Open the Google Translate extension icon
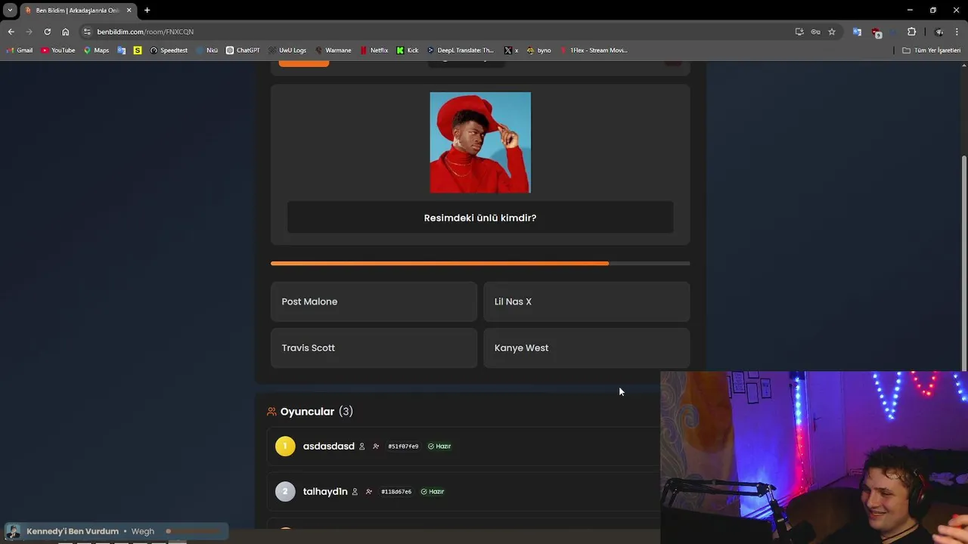Screen dimensions: 968x544 click(x=857, y=32)
